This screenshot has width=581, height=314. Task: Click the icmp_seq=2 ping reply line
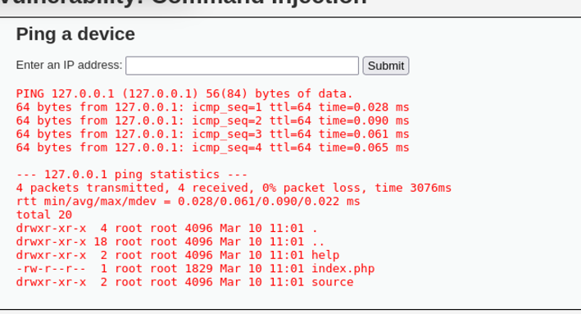point(213,121)
